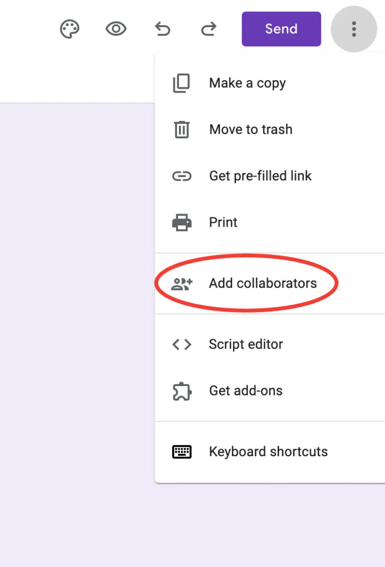Click the Undo arrow icon
385x567 pixels.
(x=162, y=29)
